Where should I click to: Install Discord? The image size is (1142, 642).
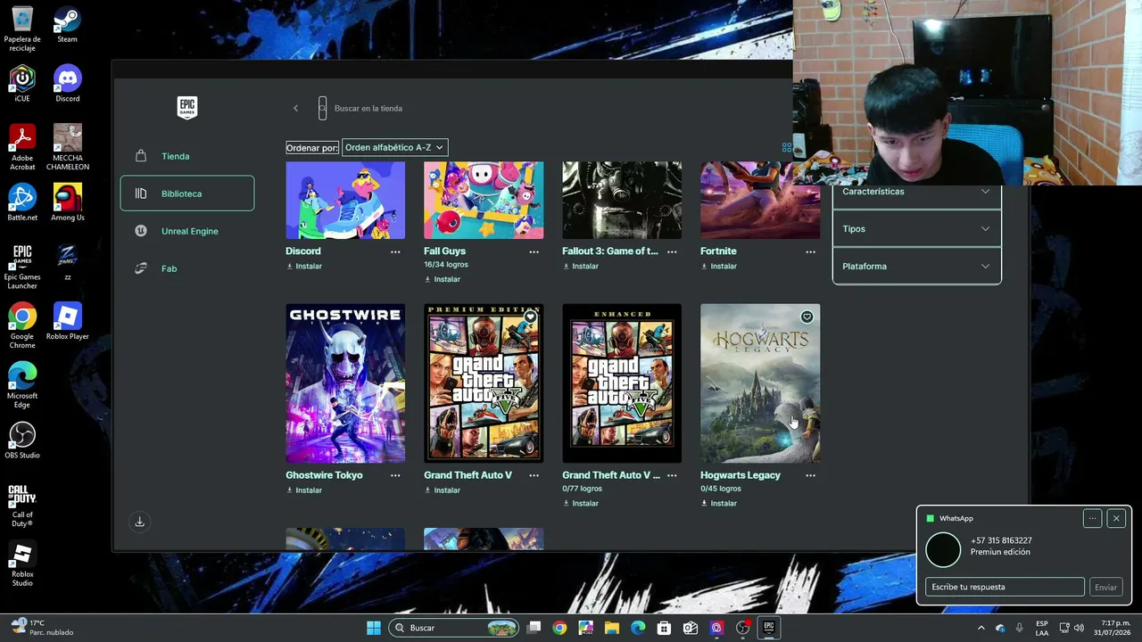(304, 267)
